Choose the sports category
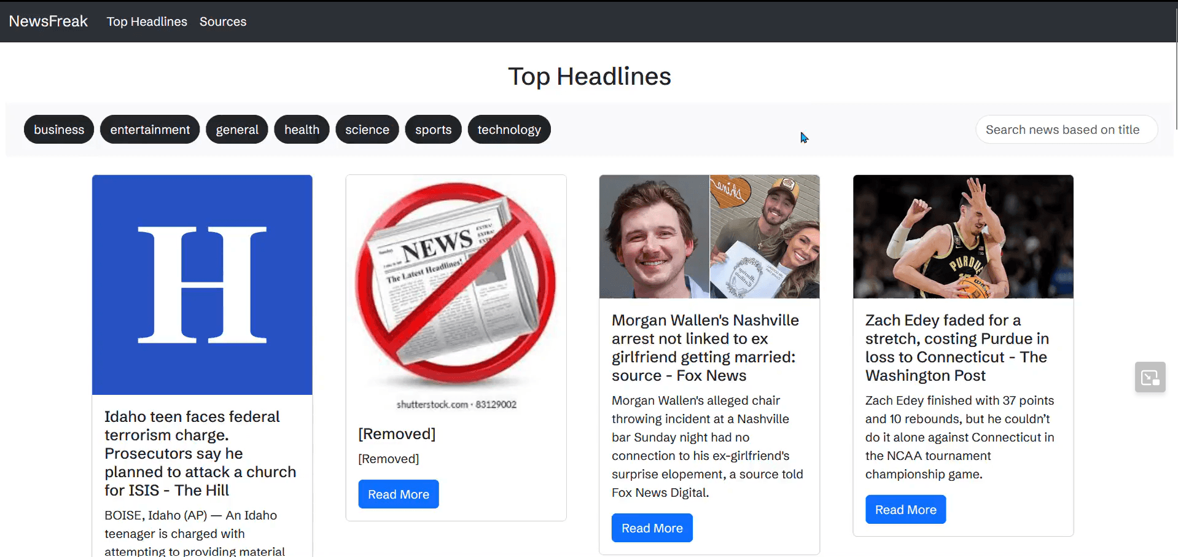1178x557 pixels. 433,130
